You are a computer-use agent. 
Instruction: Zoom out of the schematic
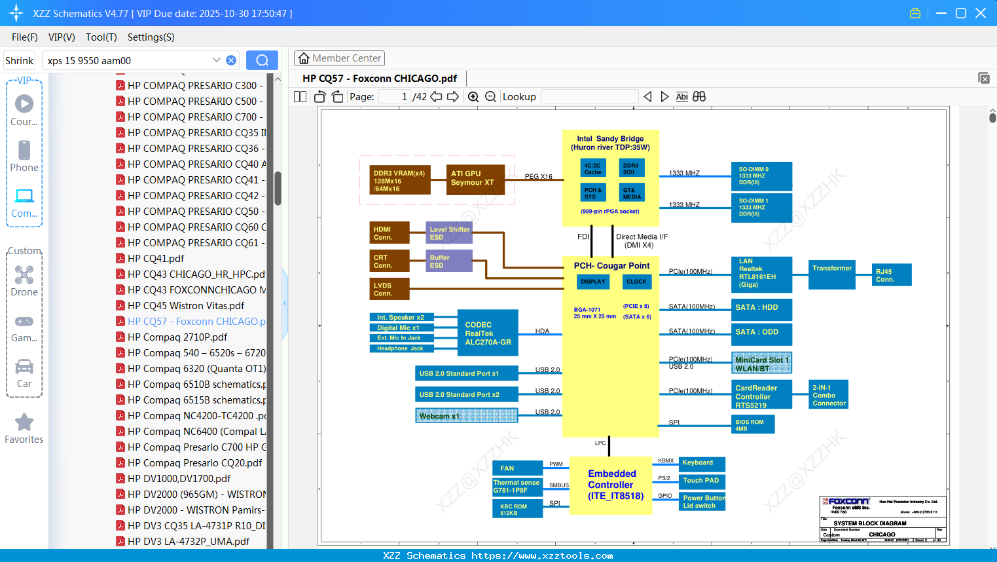pos(490,97)
